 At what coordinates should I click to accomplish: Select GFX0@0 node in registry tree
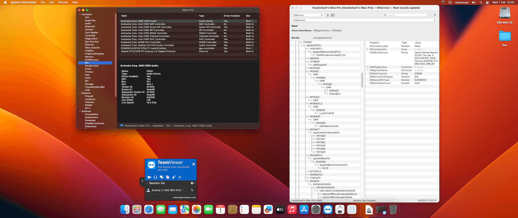(x=334, y=91)
